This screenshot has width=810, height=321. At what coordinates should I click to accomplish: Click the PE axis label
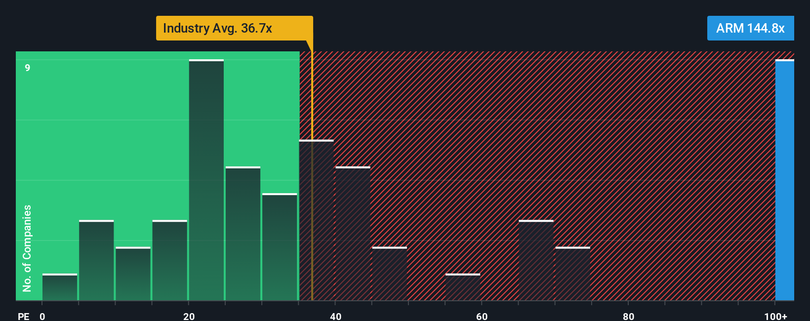(x=23, y=316)
